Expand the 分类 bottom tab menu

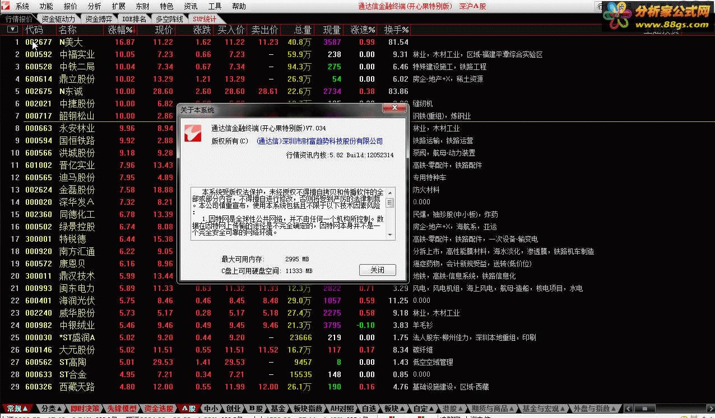[52, 408]
